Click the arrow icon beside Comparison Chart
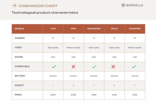 pos(14,6)
